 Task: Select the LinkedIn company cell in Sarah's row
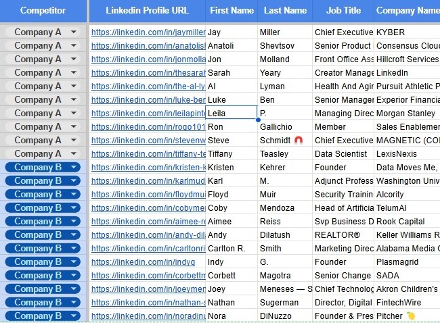[x=407, y=73]
